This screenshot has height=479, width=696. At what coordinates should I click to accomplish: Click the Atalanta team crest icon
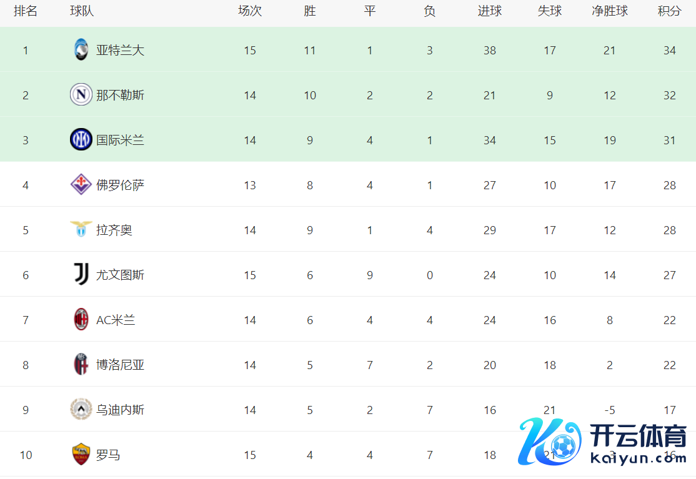[81, 50]
